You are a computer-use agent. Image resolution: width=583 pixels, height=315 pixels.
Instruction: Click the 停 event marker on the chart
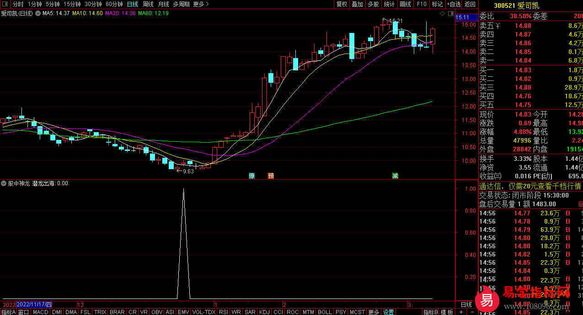251,176
